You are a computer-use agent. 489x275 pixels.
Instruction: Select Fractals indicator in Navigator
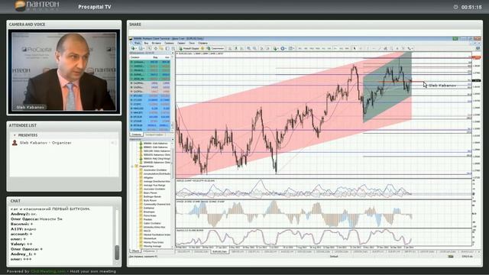pyautogui.click(x=148, y=219)
